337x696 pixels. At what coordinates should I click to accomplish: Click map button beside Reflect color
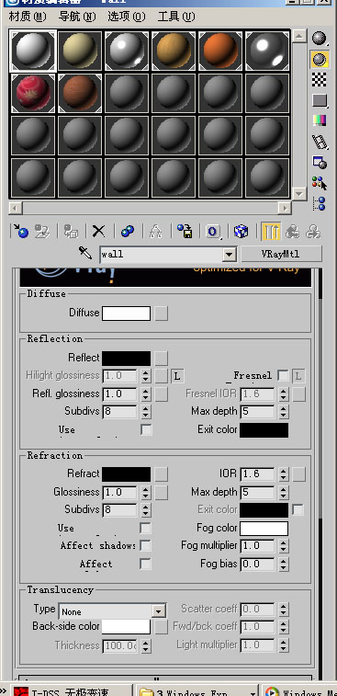pos(162,359)
